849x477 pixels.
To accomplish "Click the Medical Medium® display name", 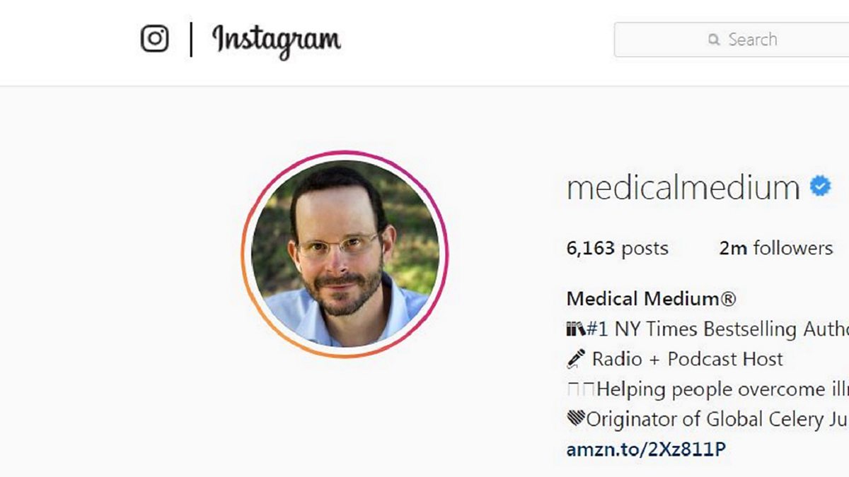I will [652, 299].
